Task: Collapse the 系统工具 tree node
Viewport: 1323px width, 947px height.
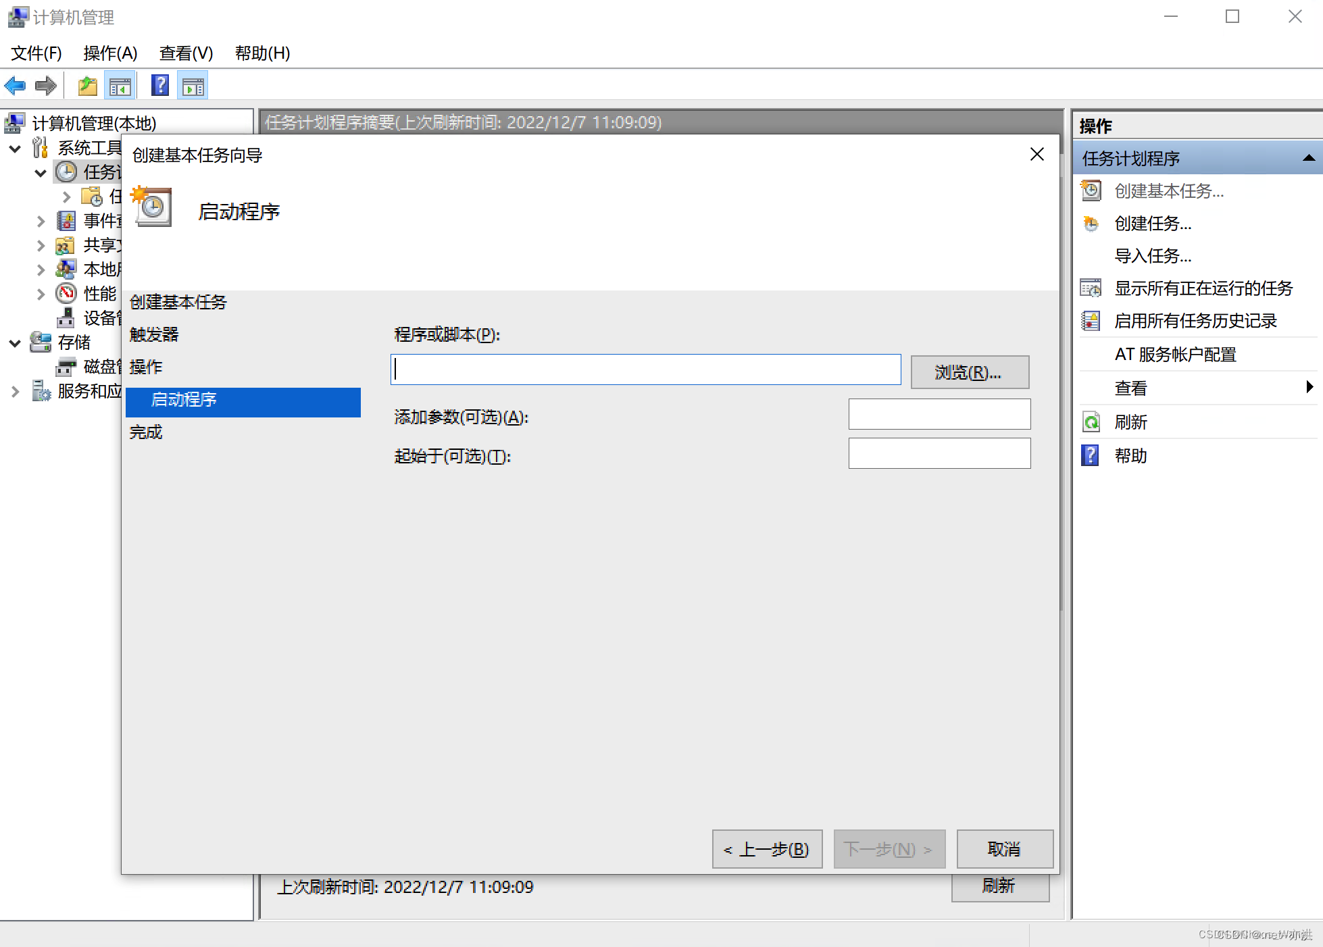Action: [x=15, y=148]
